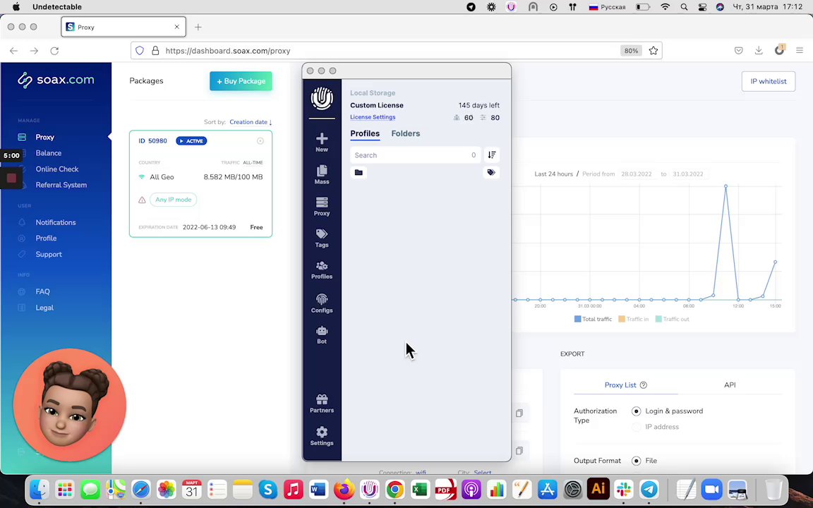Image resolution: width=813 pixels, height=508 pixels.
Task: Open Balance in soax sidebar
Action: (x=48, y=153)
